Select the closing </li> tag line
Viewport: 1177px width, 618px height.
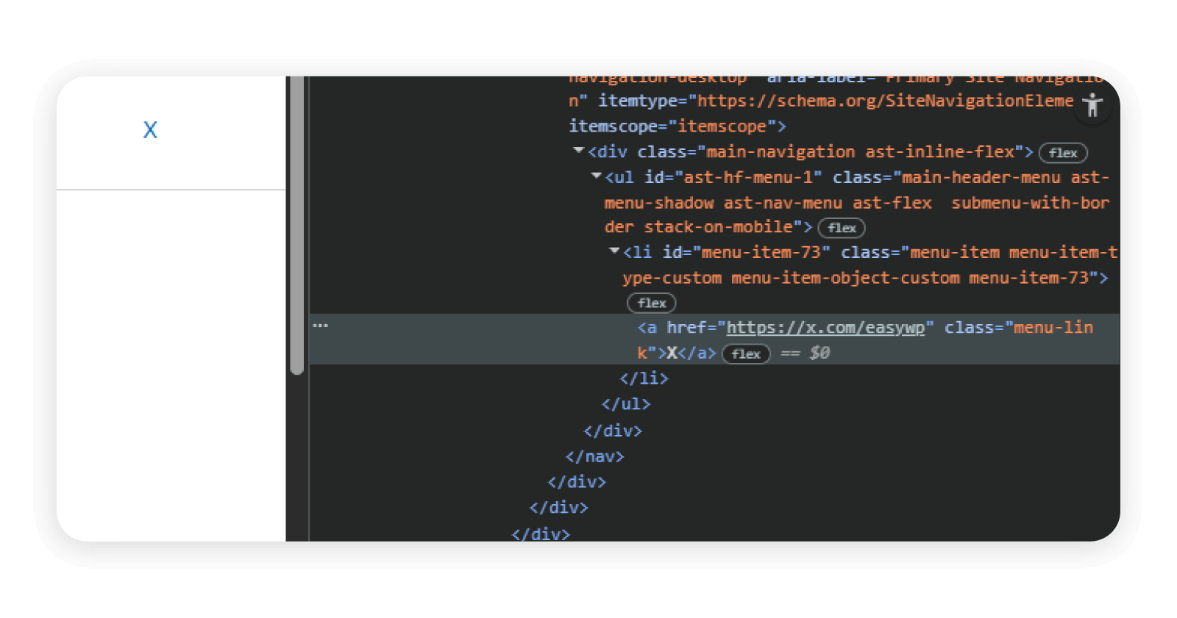644,378
